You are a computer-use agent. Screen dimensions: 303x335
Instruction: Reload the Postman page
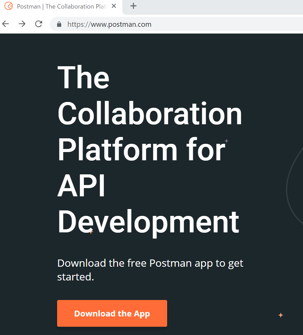pyautogui.click(x=39, y=24)
